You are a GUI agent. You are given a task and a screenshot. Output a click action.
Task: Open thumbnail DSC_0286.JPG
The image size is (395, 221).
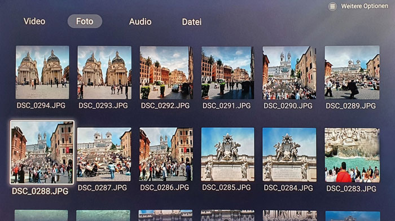coord(166,154)
